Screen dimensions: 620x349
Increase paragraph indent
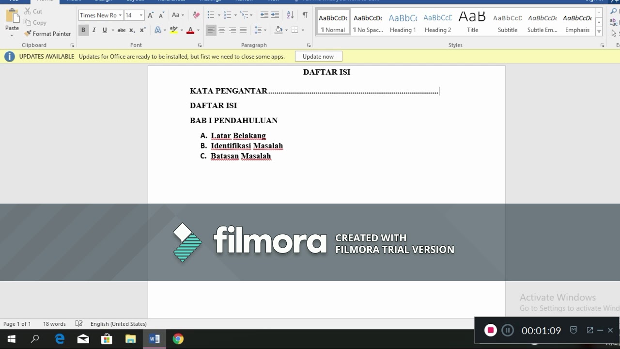pyautogui.click(x=275, y=16)
